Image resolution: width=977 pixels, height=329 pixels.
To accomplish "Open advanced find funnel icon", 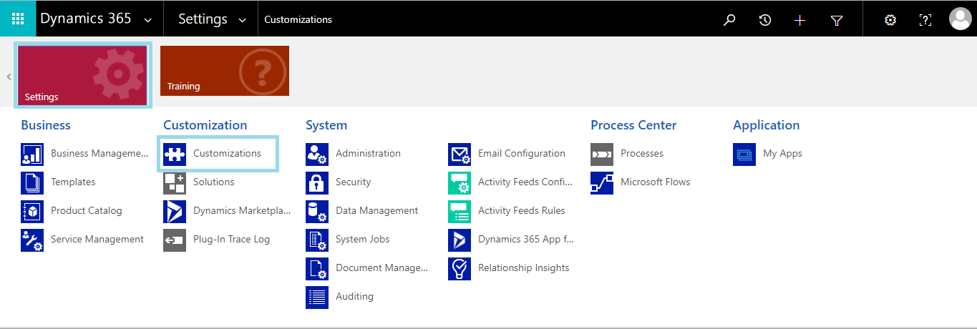I will point(837,20).
